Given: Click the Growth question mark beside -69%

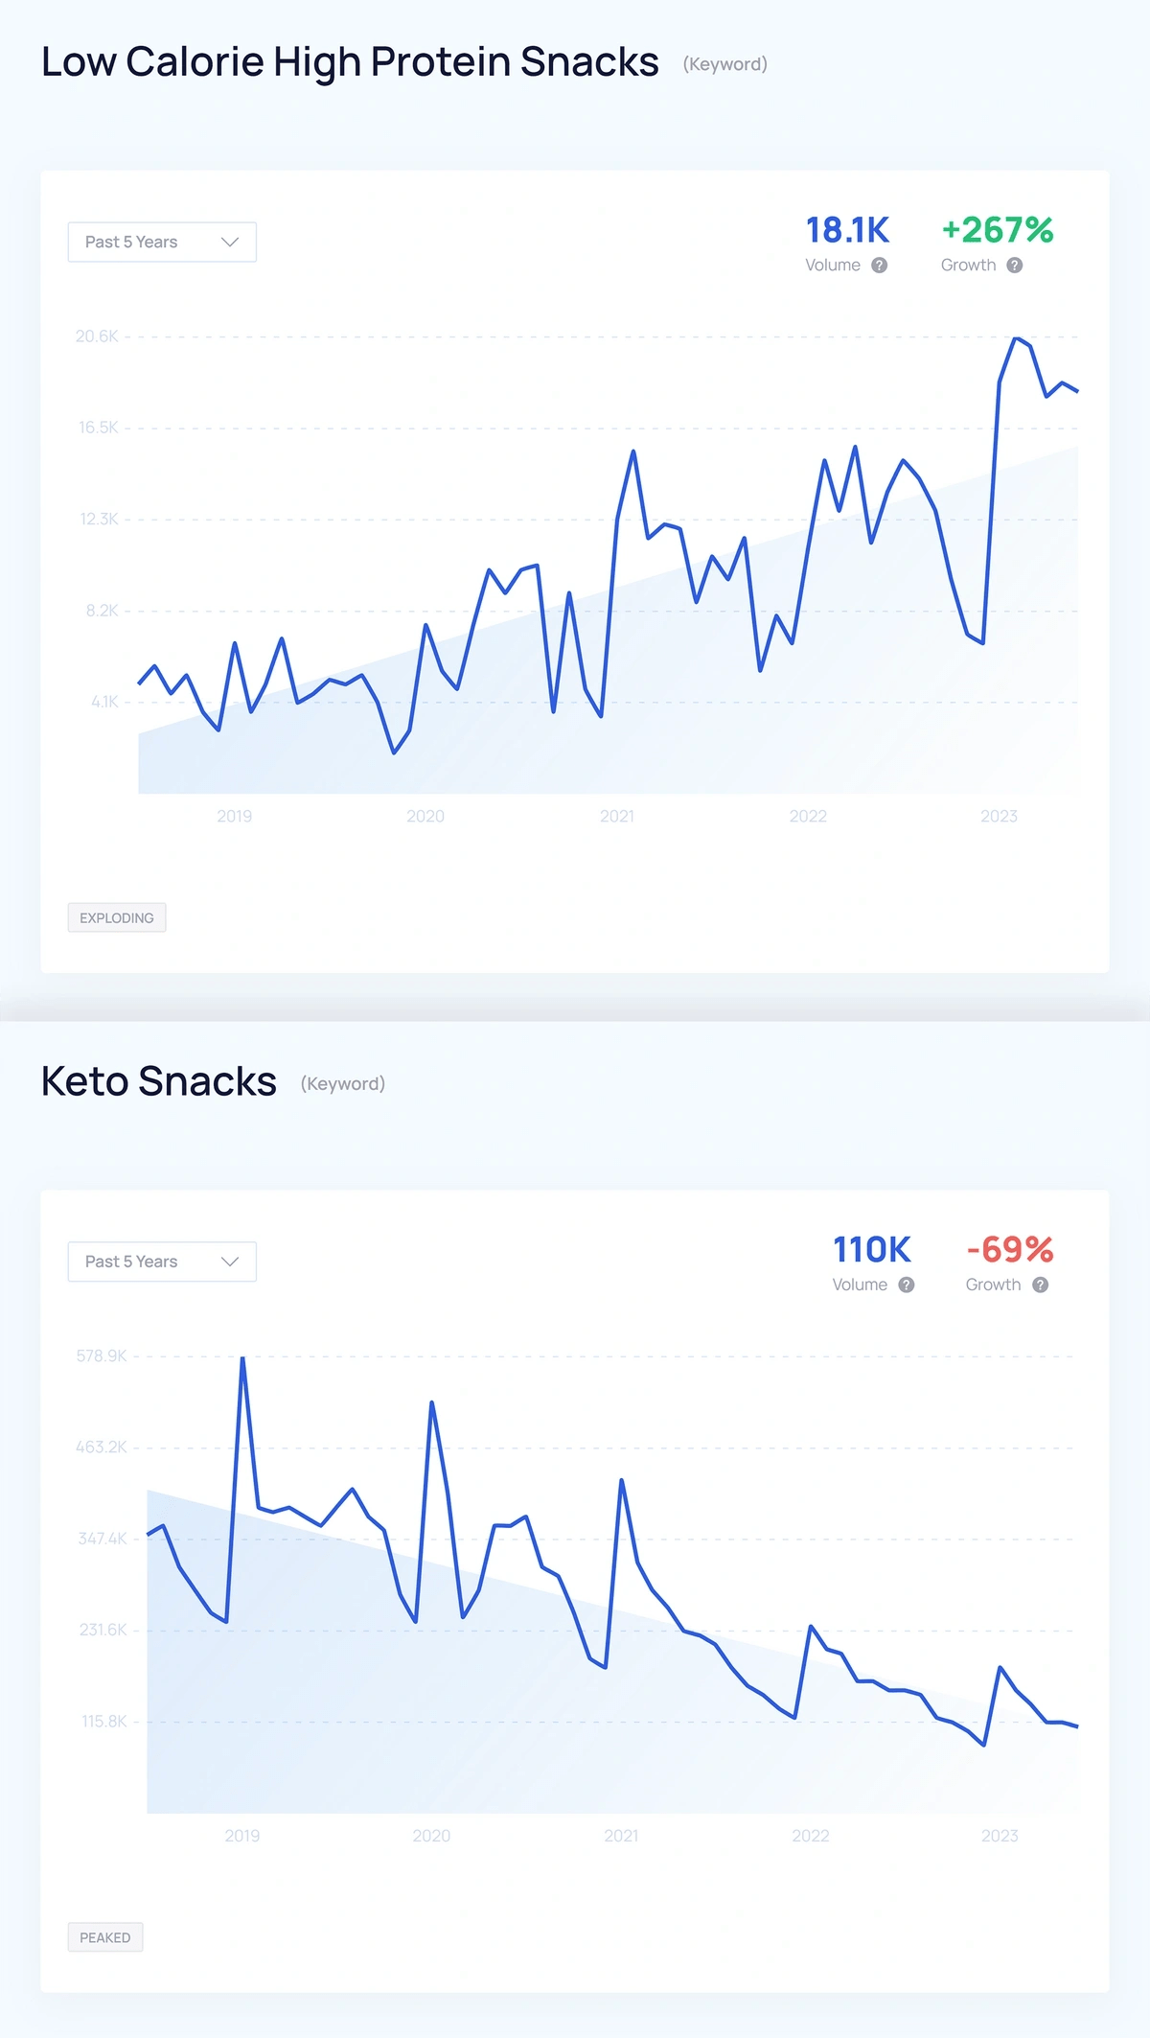Looking at the screenshot, I should click(x=1039, y=1285).
